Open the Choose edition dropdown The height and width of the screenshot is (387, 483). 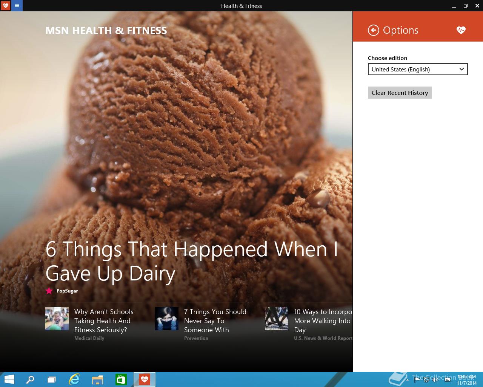click(418, 69)
